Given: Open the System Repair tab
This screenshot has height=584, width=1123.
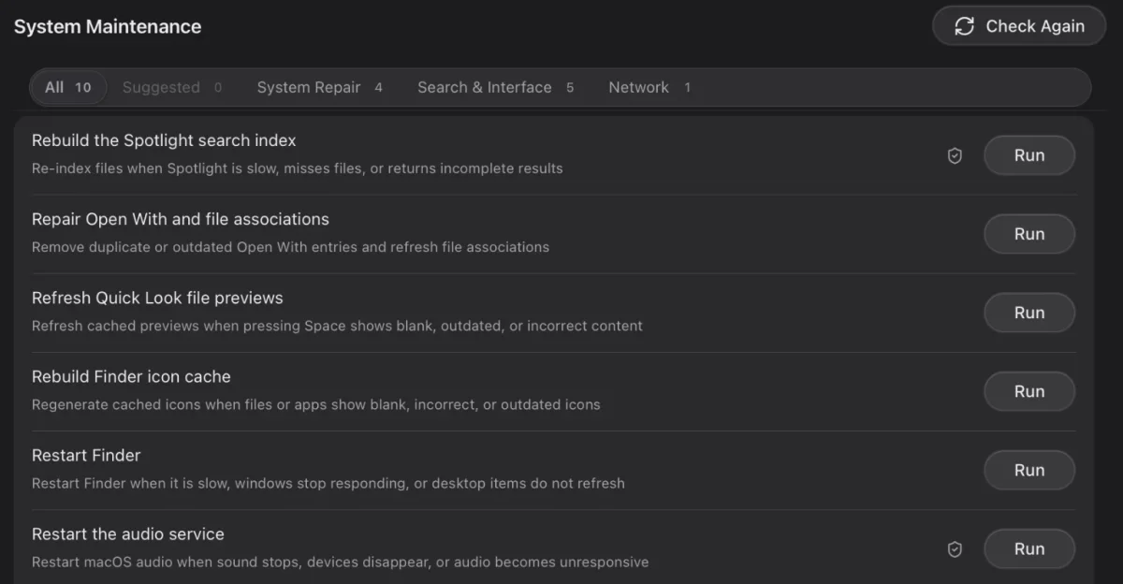Looking at the screenshot, I should point(320,87).
